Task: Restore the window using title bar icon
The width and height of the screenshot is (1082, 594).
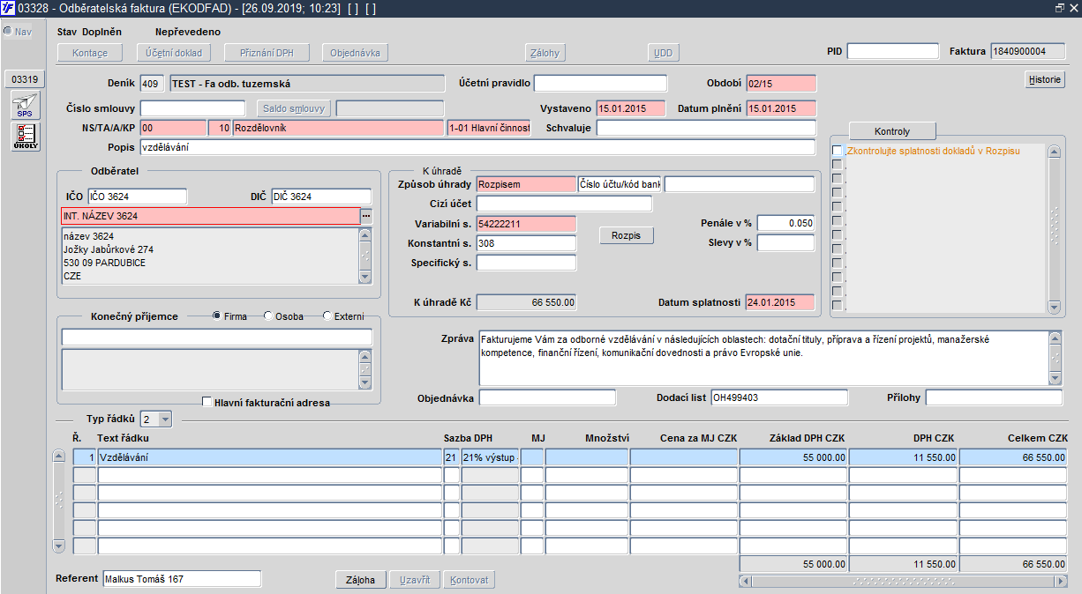Action: pos(1059,8)
